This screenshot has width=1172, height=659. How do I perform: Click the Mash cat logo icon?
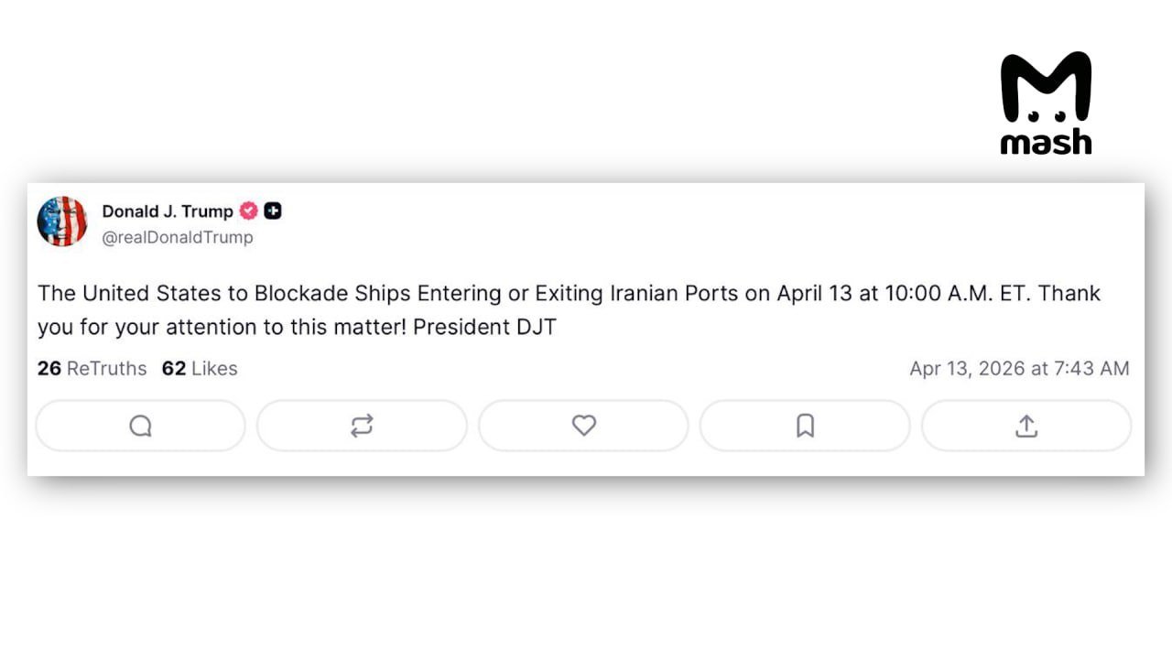point(1046,88)
